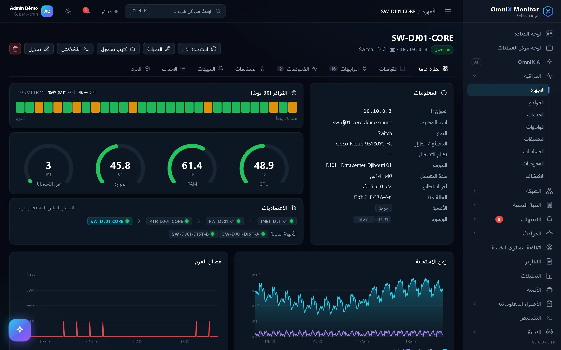Open SW-DJ01-DIST-B dependent device chip
The height and width of the screenshot is (350, 561).
click(193, 234)
